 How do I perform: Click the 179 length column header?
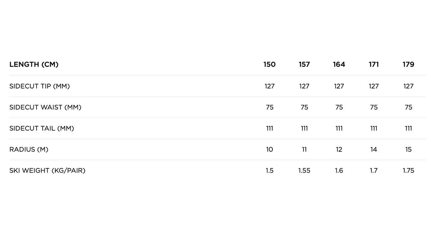(x=409, y=65)
